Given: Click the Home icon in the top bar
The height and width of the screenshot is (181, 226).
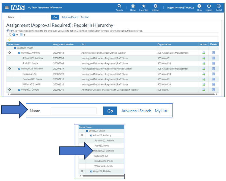Looking at the screenshot, I should (133, 6).
